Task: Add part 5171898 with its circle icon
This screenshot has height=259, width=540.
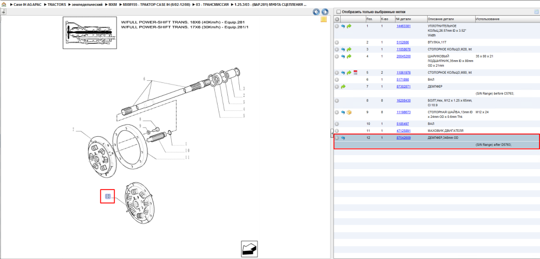Action: click(x=337, y=80)
